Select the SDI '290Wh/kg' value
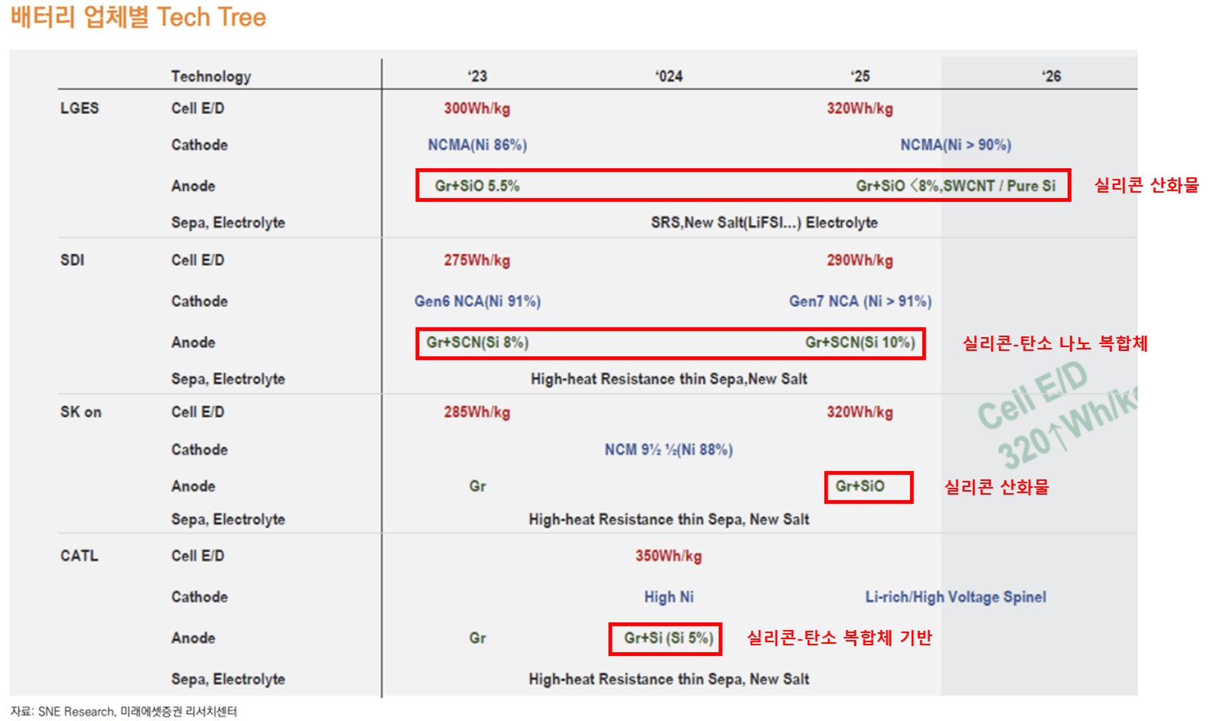 point(860,260)
